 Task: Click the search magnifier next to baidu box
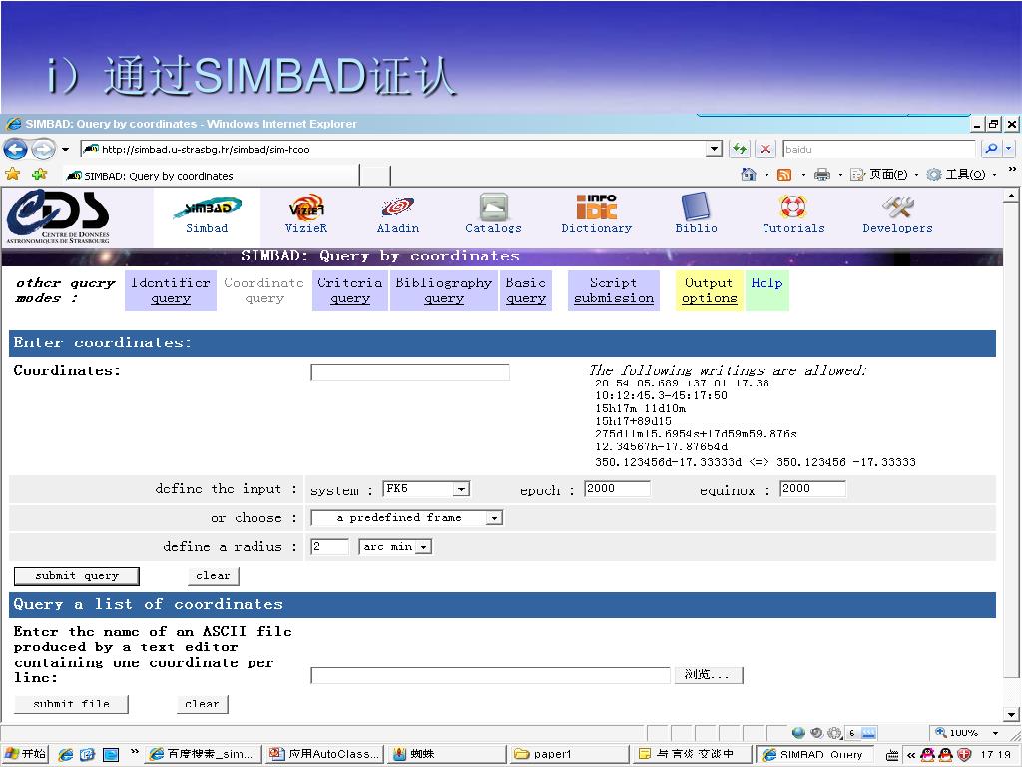[991, 150]
